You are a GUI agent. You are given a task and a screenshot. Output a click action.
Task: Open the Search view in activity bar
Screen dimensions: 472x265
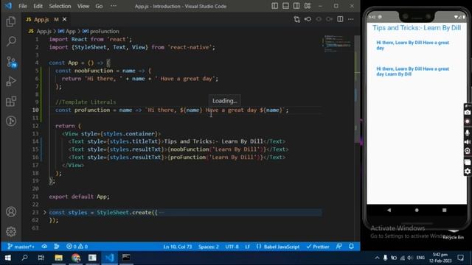[x=11, y=41]
